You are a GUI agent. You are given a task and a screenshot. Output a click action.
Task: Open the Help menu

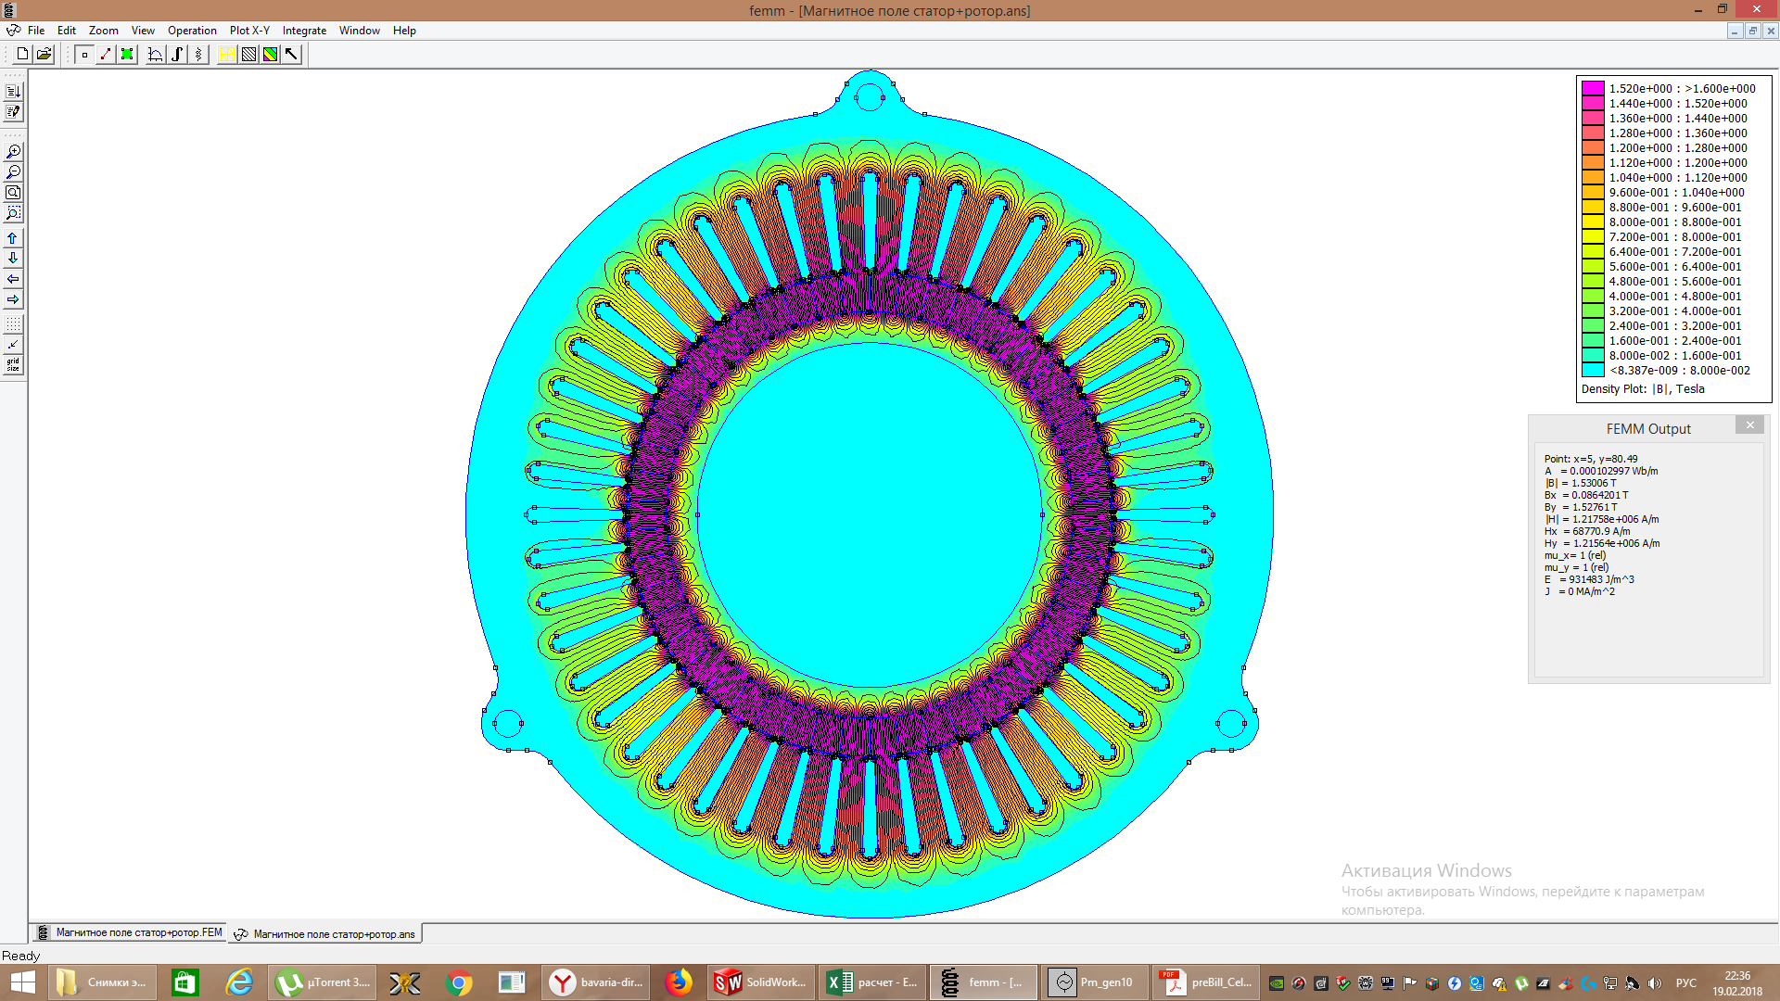(x=404, y=31)
